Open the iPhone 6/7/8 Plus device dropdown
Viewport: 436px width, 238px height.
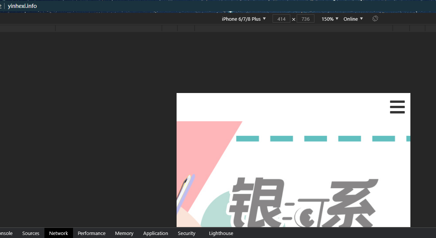pyautogui.click(x=244, y=18)
